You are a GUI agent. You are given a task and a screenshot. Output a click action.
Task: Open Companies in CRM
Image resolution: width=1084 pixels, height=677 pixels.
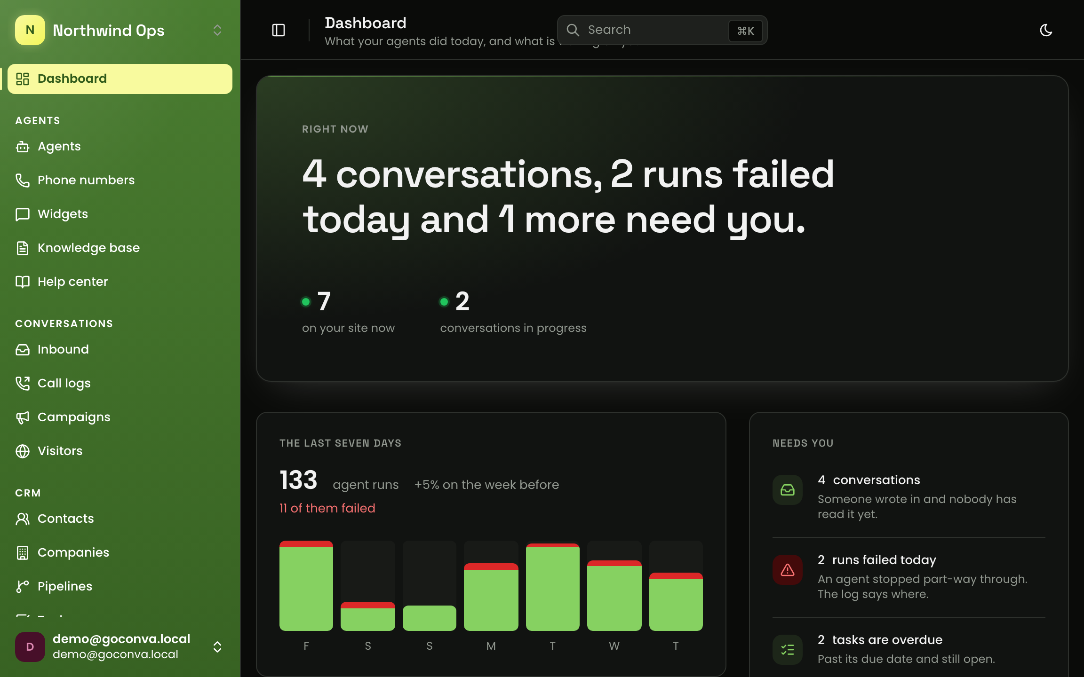pyautogui.click(x=120, y=553)
